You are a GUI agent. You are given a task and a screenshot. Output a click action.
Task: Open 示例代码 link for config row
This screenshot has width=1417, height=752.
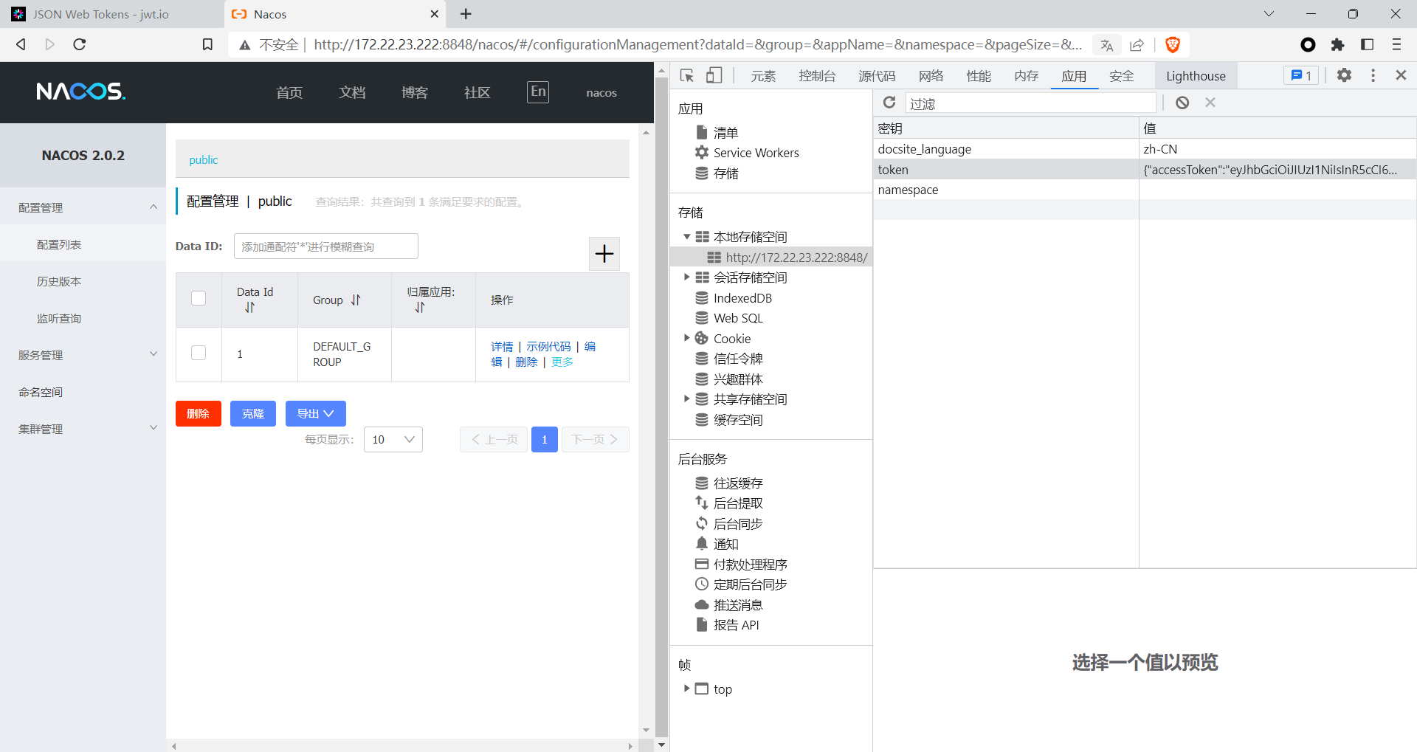tap(548, 346)
